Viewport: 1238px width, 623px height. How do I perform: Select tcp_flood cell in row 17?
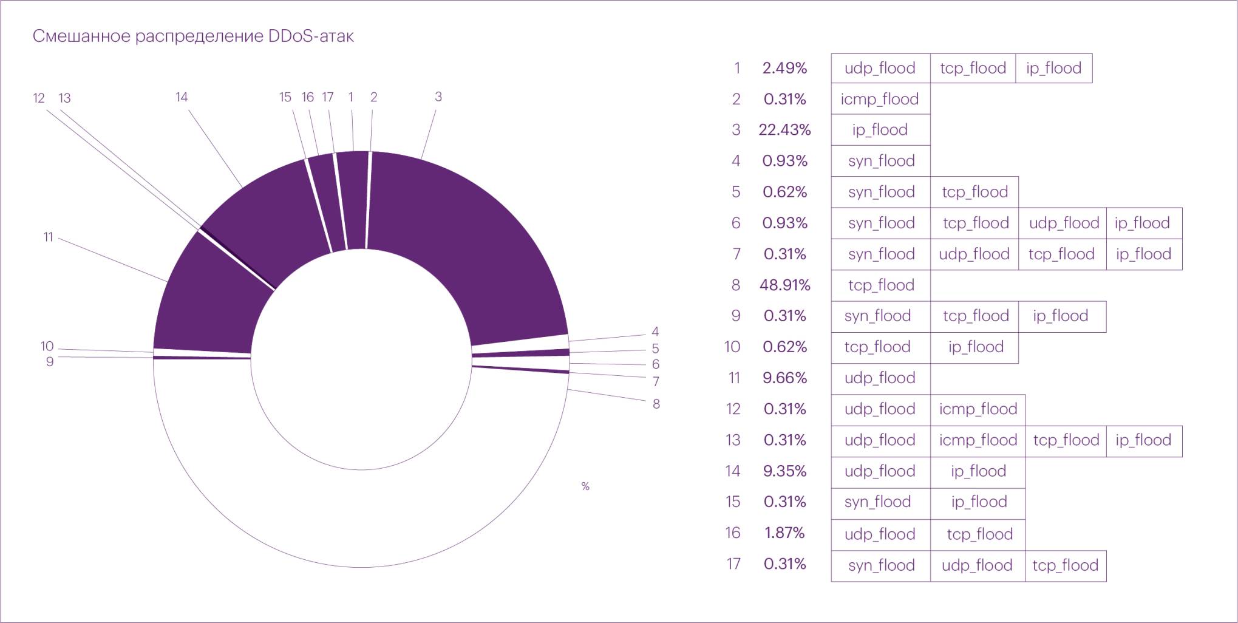(x=1066, y=565)
